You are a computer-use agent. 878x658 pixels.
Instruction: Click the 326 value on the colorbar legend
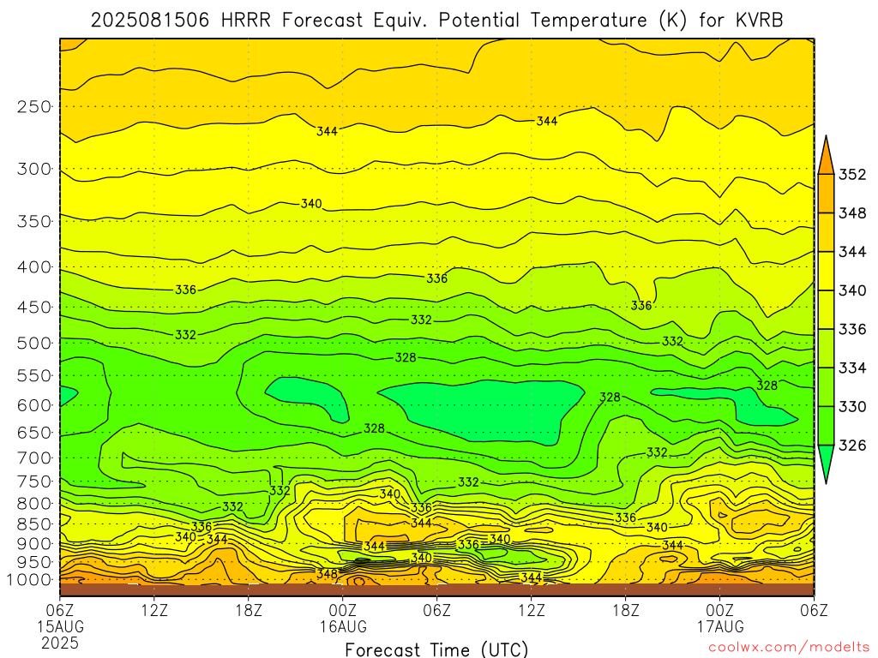pyautogui.click(x=852, y=446)
